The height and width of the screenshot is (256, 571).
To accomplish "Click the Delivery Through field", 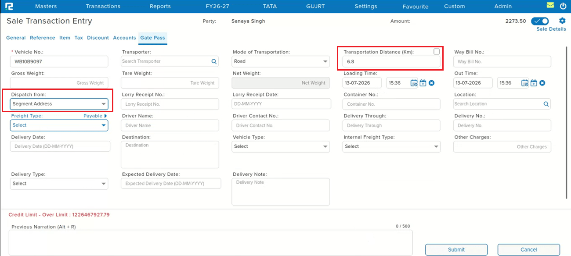I will click(x=391, y=125).
